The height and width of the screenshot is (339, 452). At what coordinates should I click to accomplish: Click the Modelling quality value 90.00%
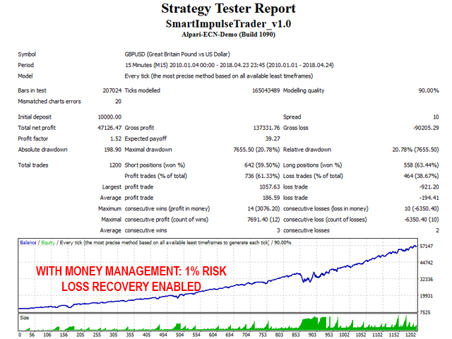click(x=429, y=90)
